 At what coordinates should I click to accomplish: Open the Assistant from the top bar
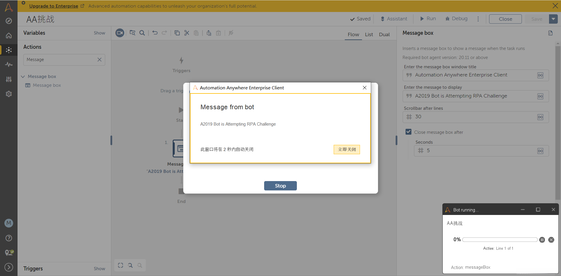click(394, 19)
